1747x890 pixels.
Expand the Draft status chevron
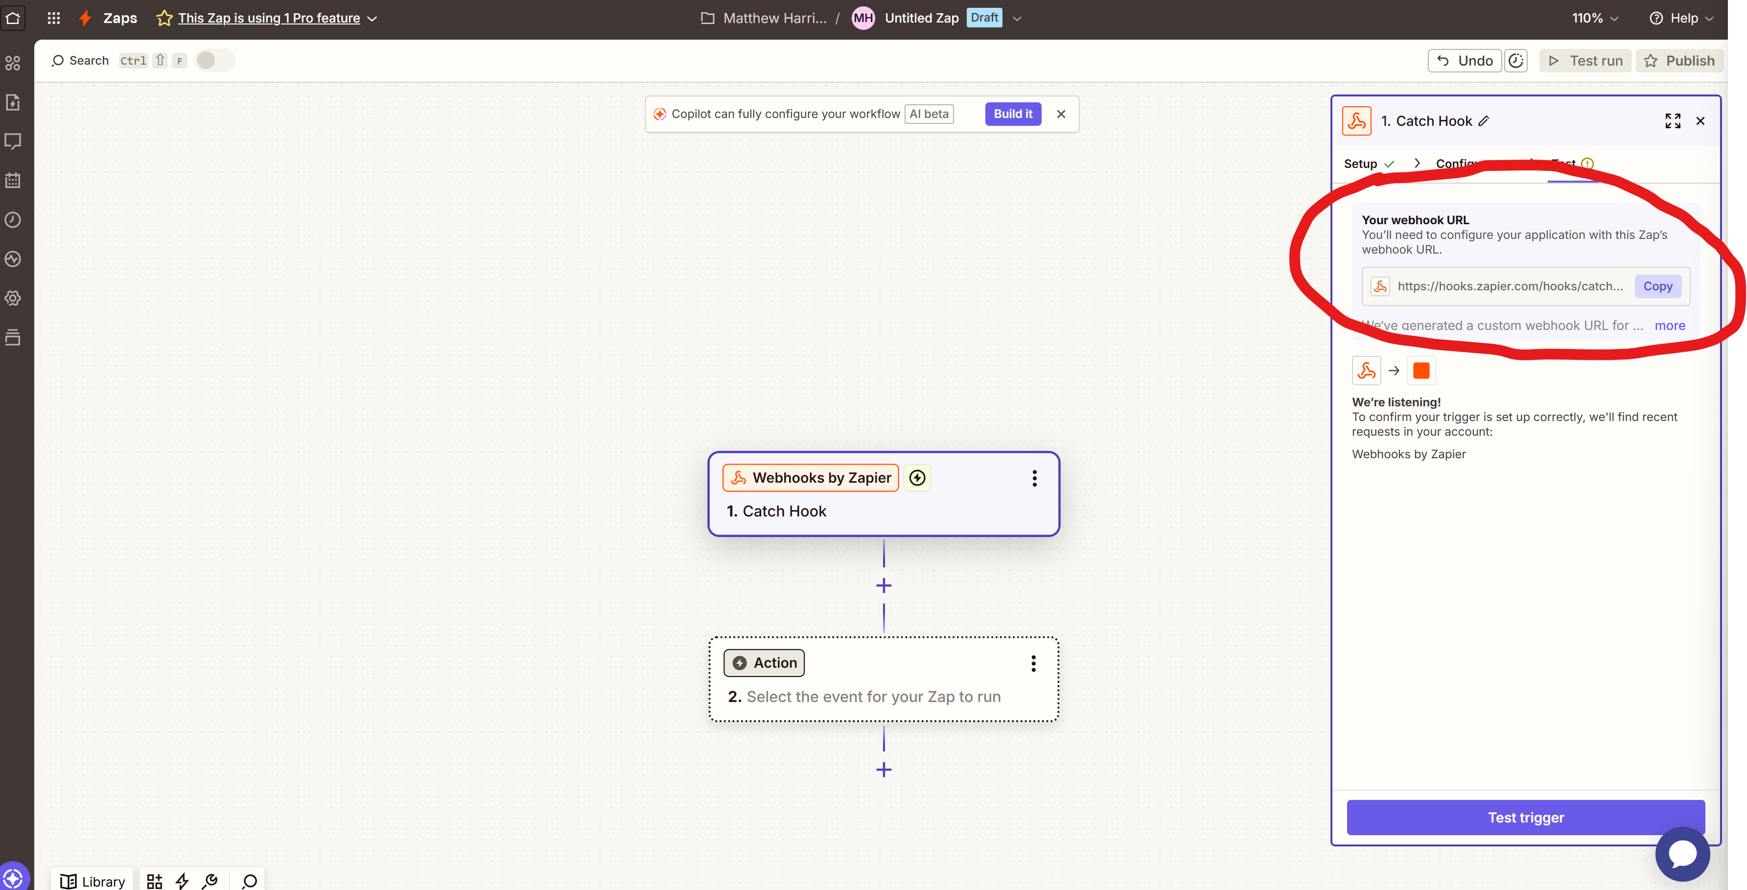1017,18
